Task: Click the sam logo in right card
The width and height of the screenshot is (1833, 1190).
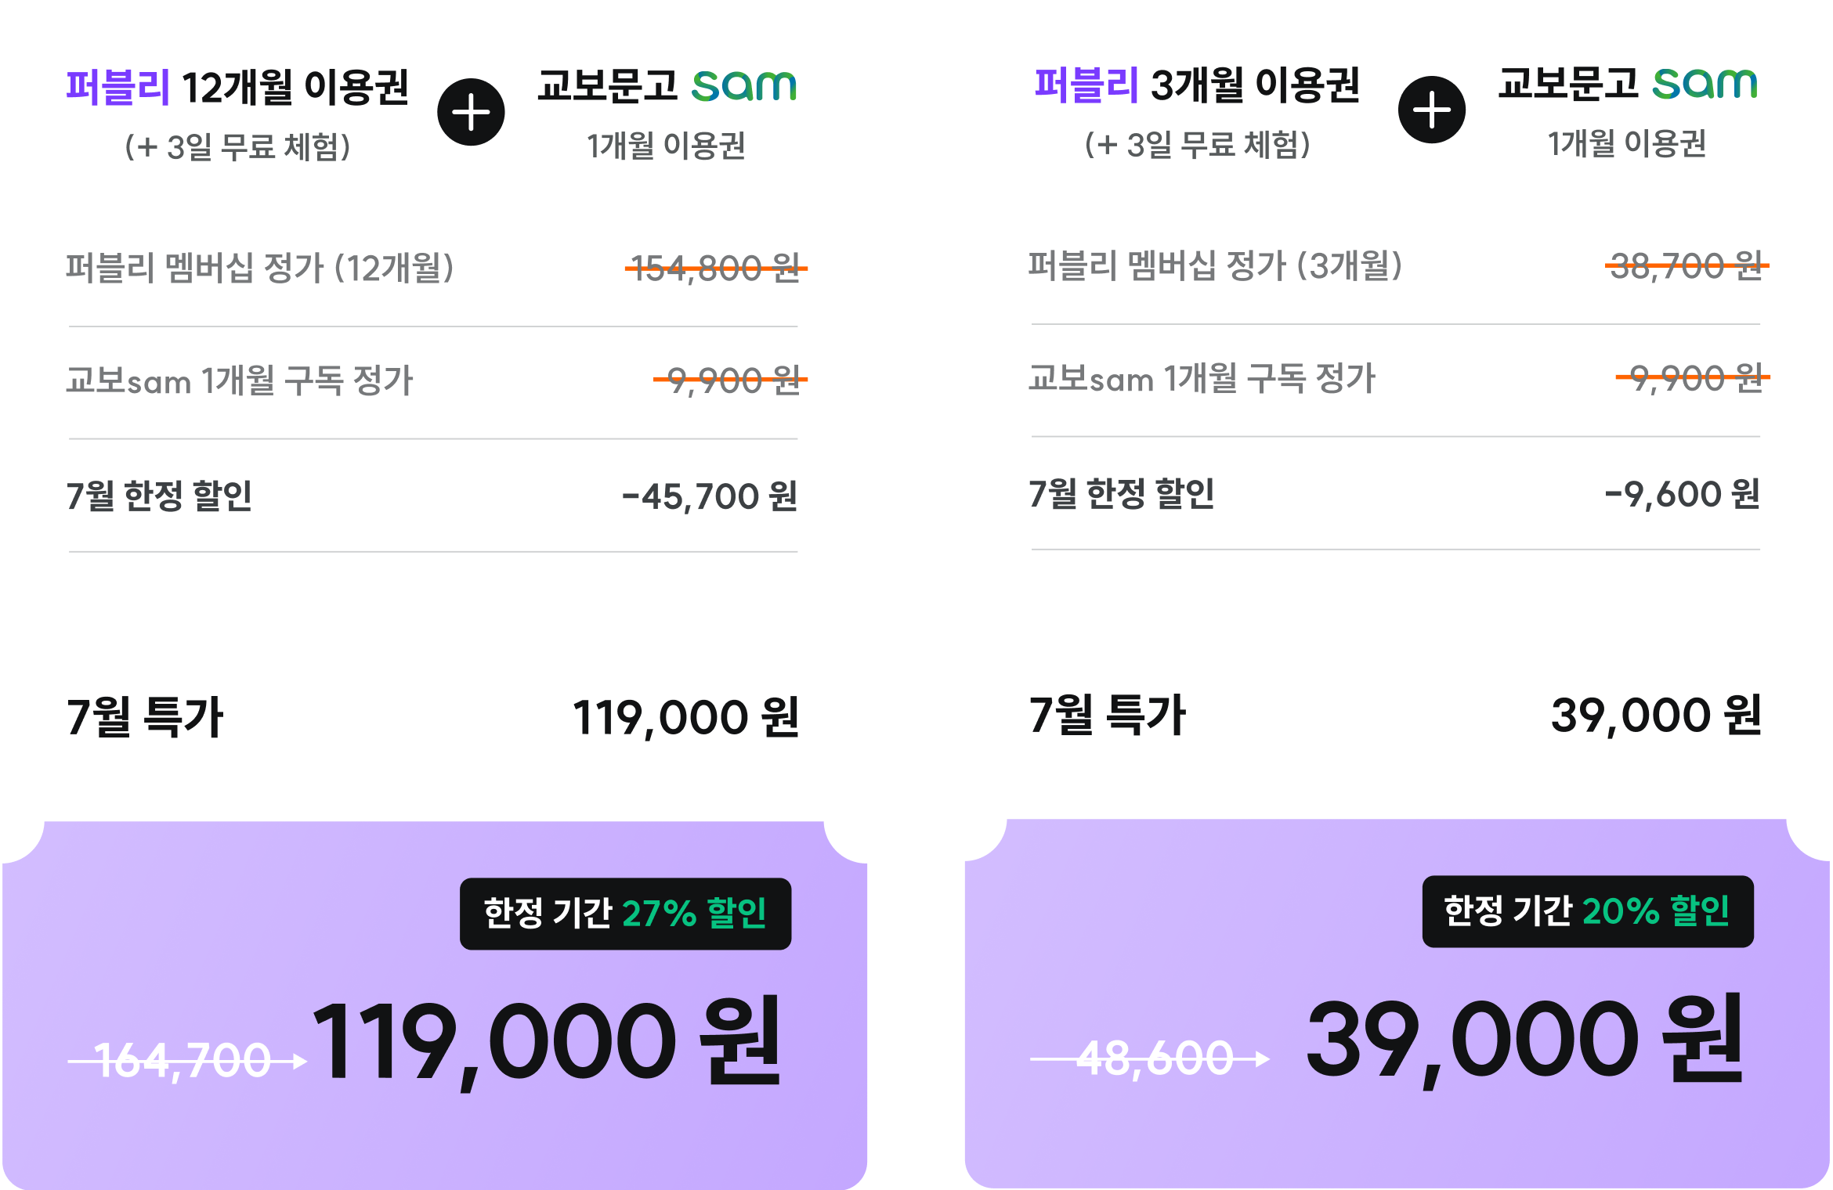Action: point(1705,84)
